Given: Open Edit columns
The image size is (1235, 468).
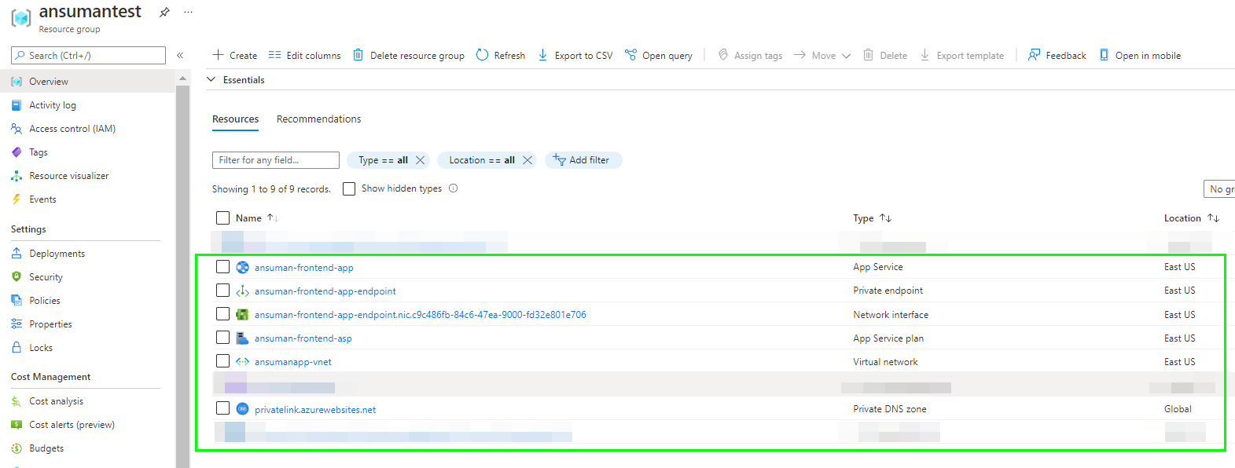Looking at the screenshot, I should pyautogui.click(x=304, y=56).
